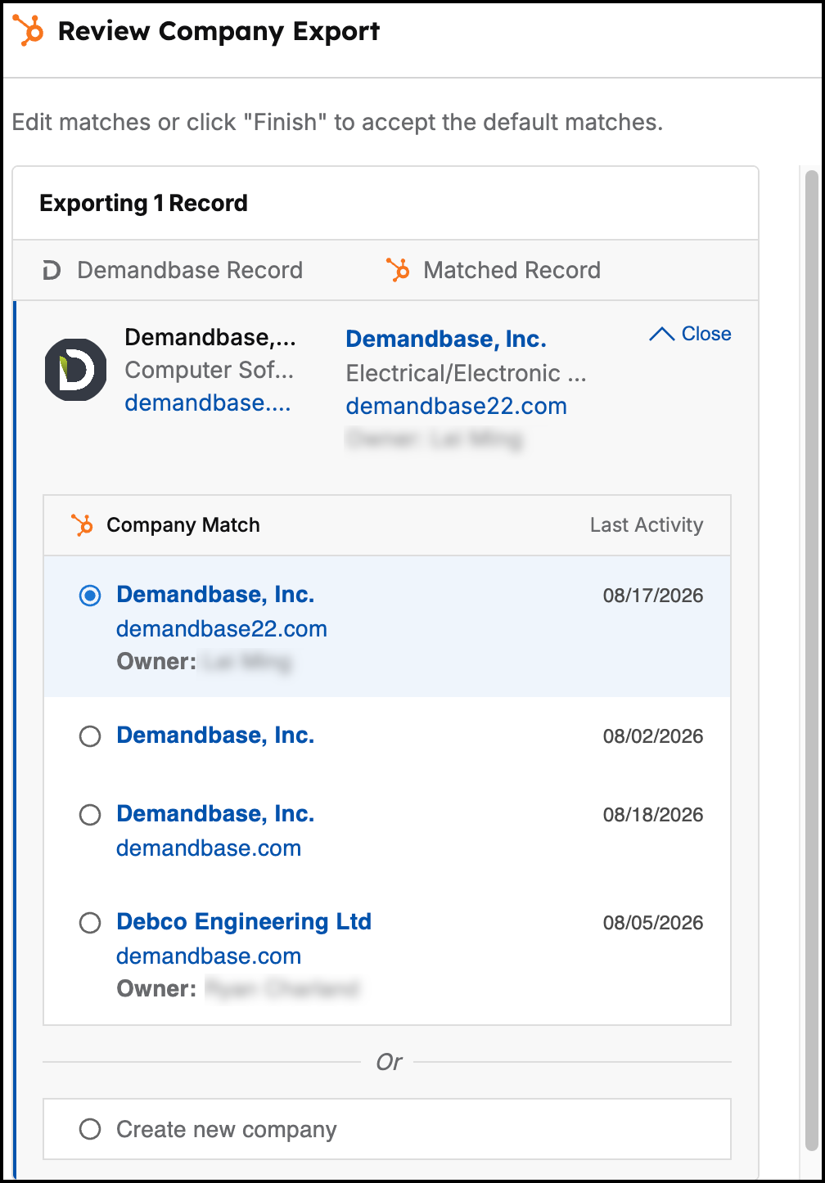The image size is (825, 1183).
Task: Select radio for Demandbase, Inc. dated 08/17/2026
Action: pyautogui.click(x=90, y=596)
